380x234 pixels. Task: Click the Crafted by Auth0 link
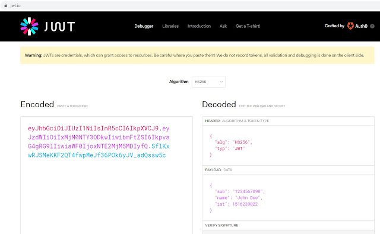pyautogui.click(x=346, y=26)
